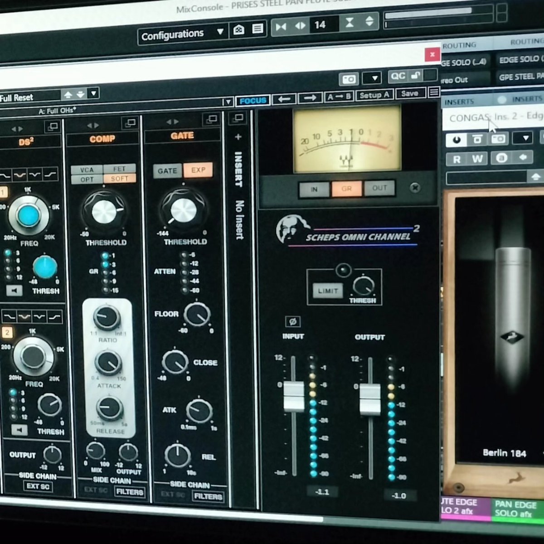Click the channel width arrows icon

pos(300,26)
